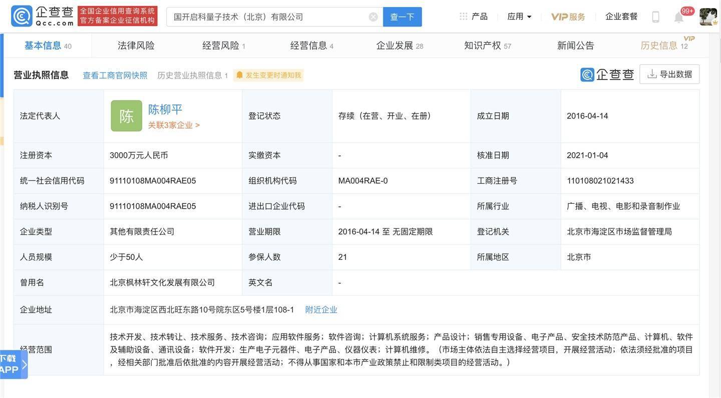This screenshot has width=721, height=398.
Task: Open the user avatar menu
Action: [x=708, y=17]
